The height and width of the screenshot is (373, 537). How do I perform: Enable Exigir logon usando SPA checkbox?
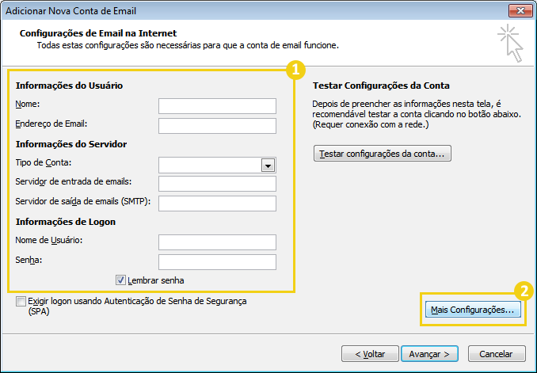click(x=20, y=302)
